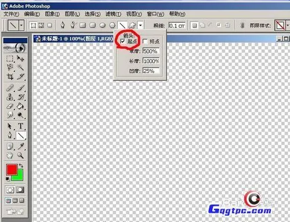The image size is (290, 222).
Task: Click the 粗细 weight field 0.1 cm
Action: [x=177, y=26]
